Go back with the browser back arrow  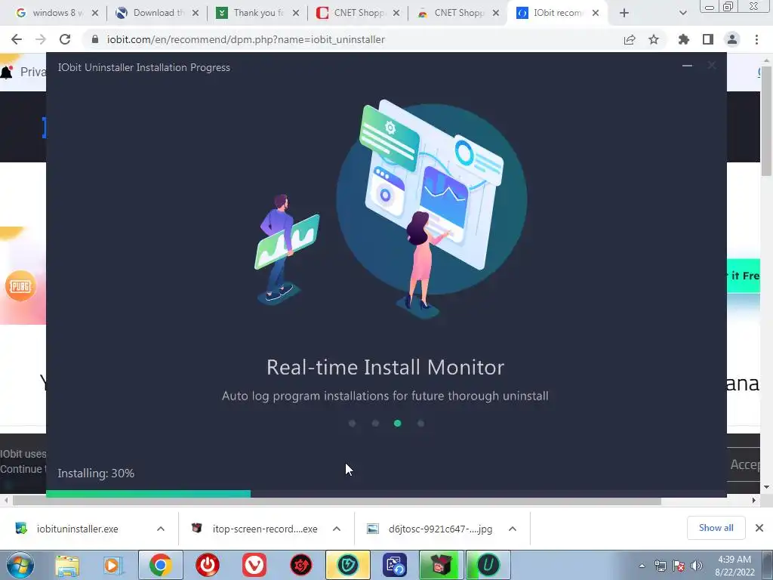coord(17,39)
